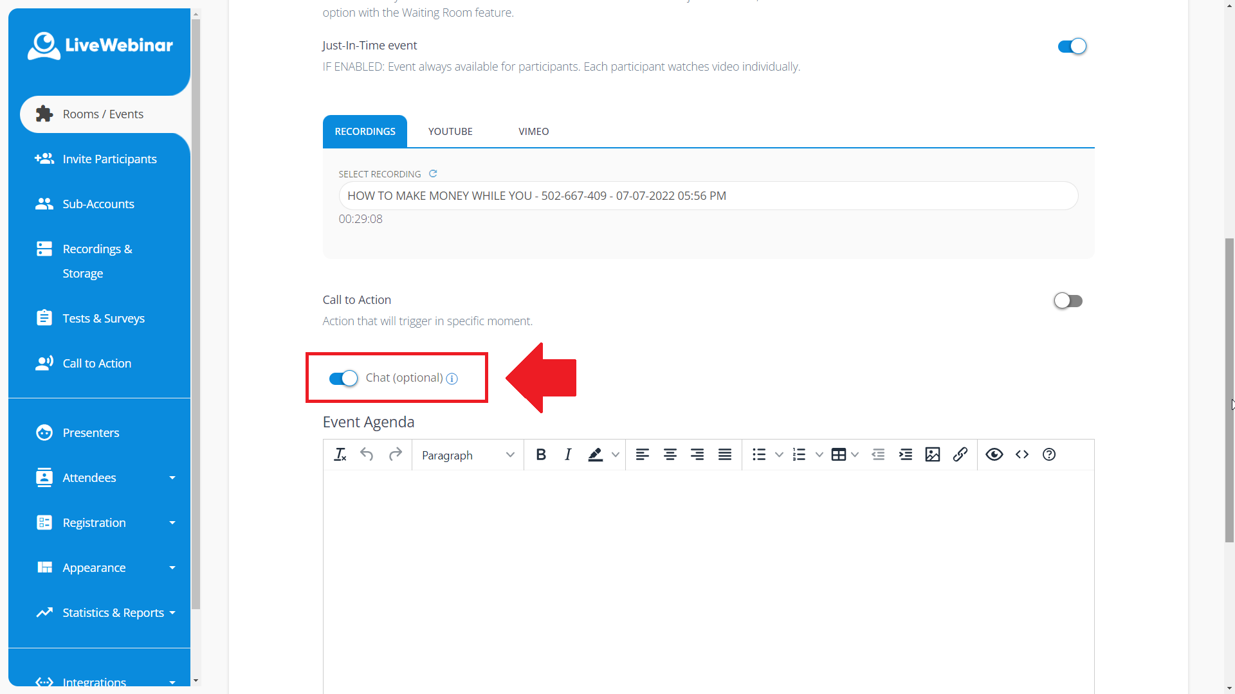
Task: Toggle bold formatting in the agenda editor
Action: 540,454
